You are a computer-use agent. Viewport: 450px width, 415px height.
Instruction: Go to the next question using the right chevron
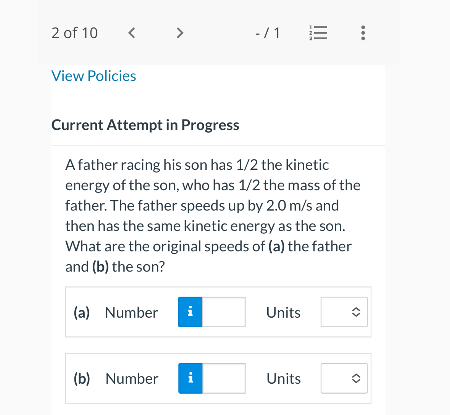[180, 33]
